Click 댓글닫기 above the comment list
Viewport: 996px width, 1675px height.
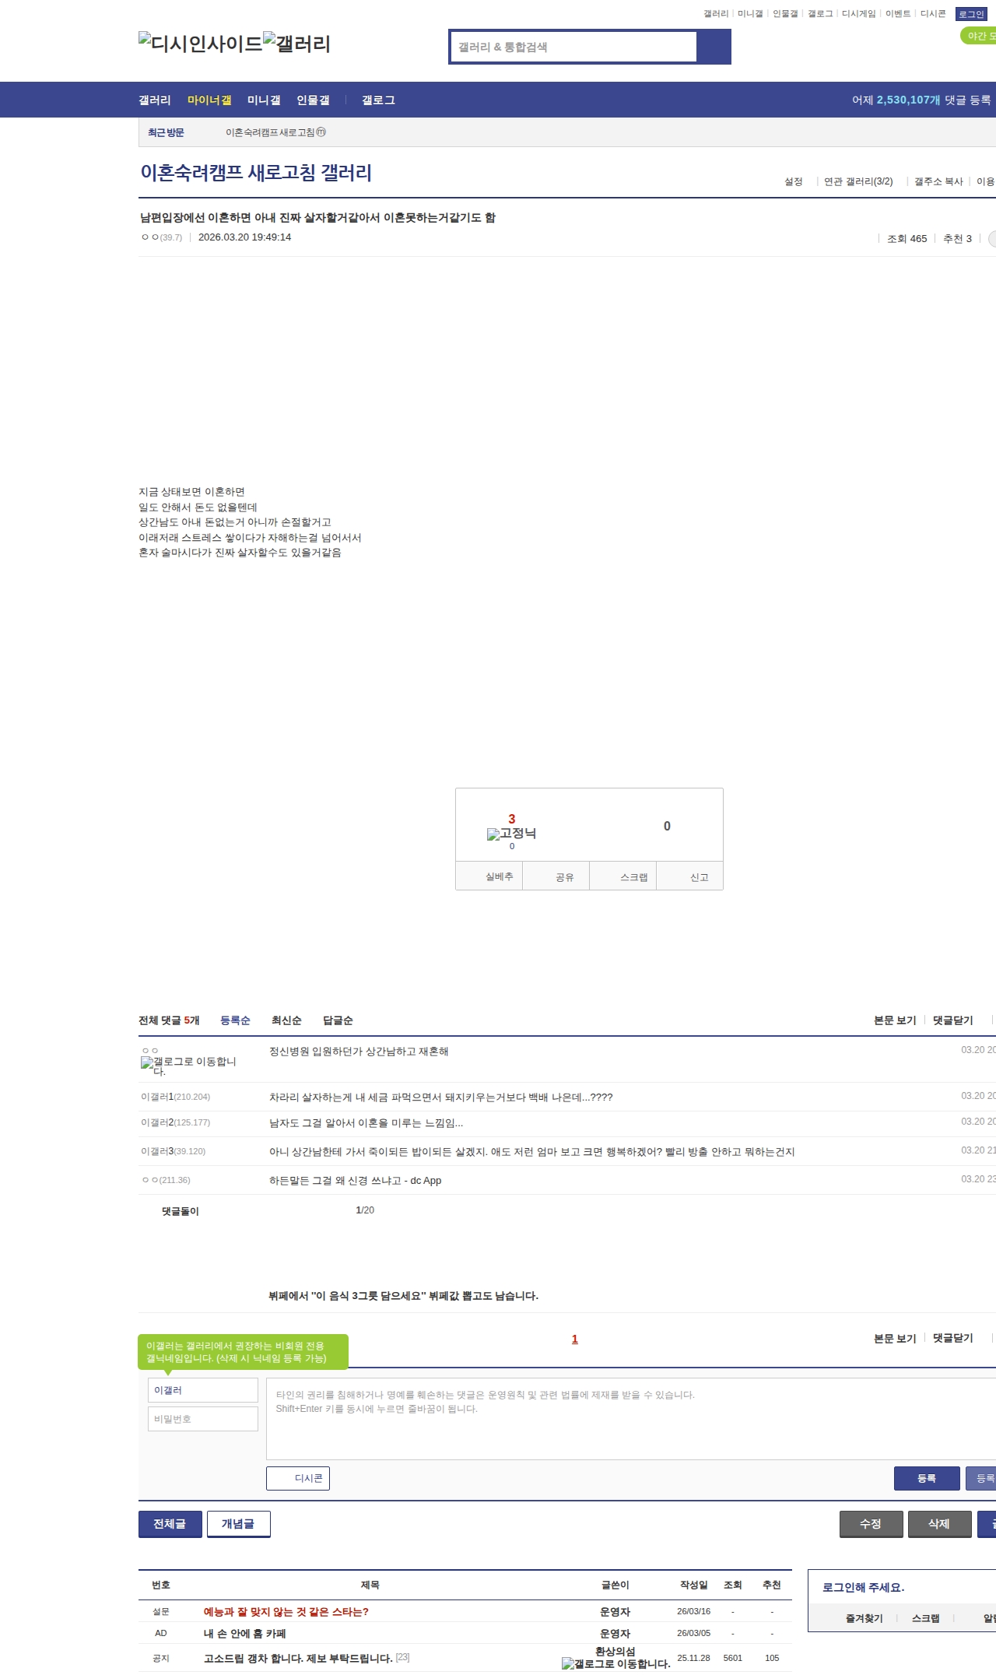pyautogui.click(x=953, y=1020)
